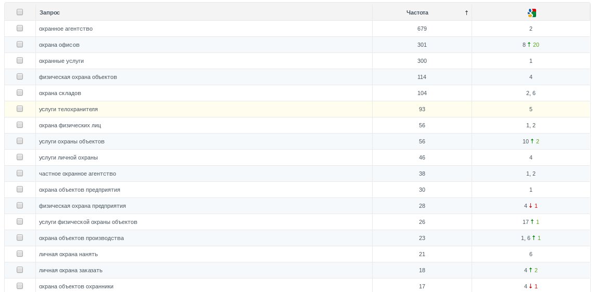597x292 pixels.
Task: Open the физическая охрана объектов query
Action: (78, 77)
